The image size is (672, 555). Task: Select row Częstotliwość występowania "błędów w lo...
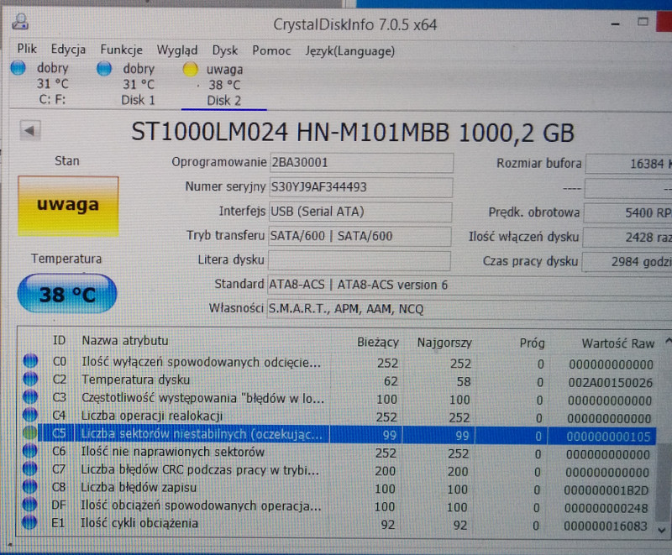pos(339,399)
